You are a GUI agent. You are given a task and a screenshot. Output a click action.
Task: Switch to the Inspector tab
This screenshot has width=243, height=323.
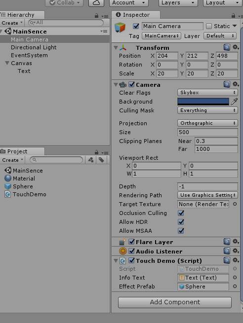click(136, 15)
